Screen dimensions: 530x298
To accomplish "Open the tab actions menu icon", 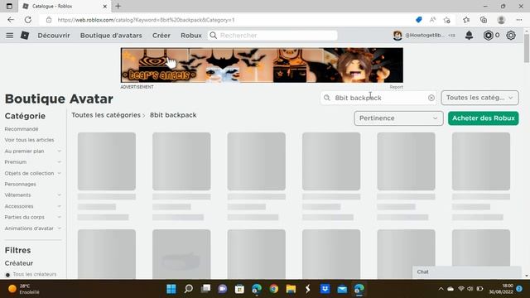I will point(9,6).
